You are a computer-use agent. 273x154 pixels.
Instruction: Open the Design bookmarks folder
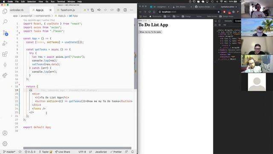point(186,16)
